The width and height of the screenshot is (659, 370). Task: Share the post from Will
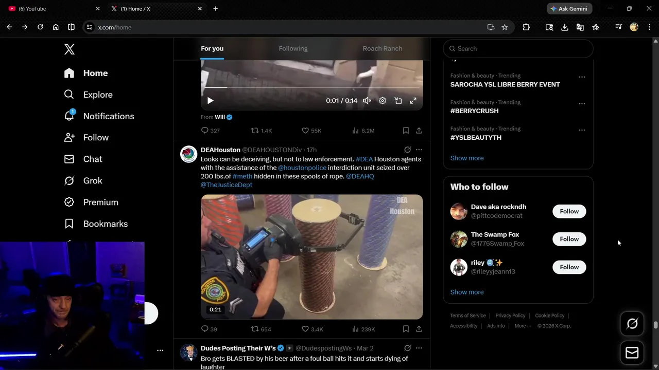click(x=419, y=131)
